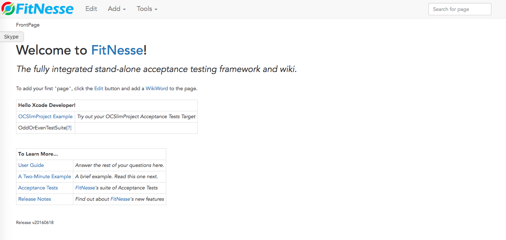
Task: Click the 'Release v20160618' footer text
Action: 35,223
